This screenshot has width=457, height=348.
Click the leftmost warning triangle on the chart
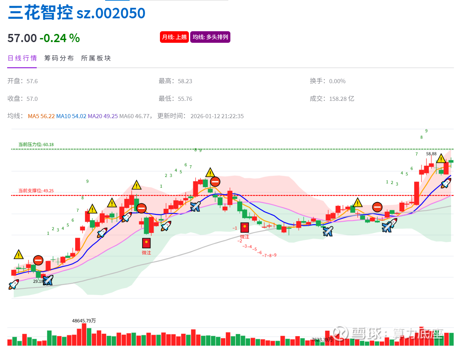[x=18, y=254]
